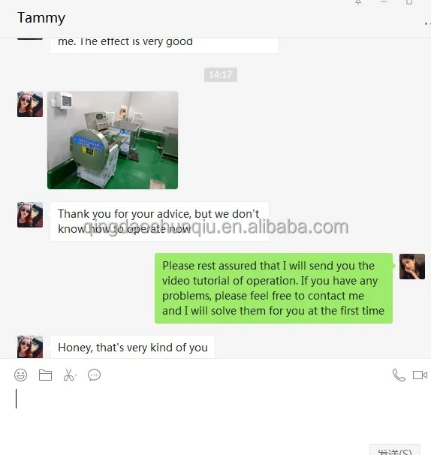Open the emoji sticker picker
This screenshot has height=455, width=431.
pyautogui.click(x=20, y=375)
